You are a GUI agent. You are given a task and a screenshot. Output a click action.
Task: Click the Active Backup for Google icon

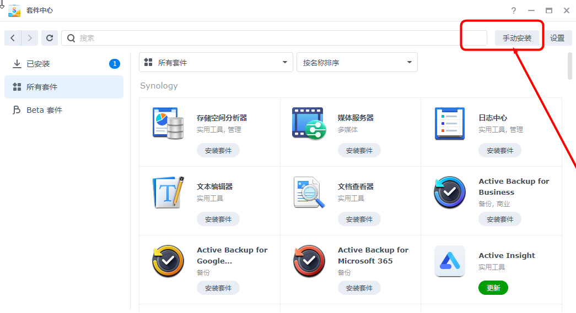(x=168, y=261)
